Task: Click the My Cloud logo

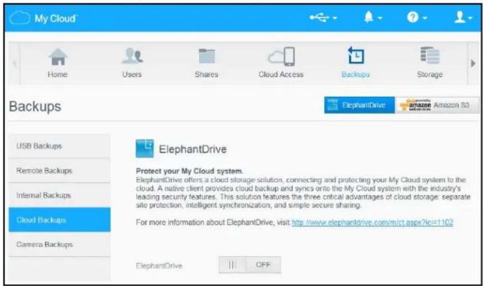Action: 43,18
